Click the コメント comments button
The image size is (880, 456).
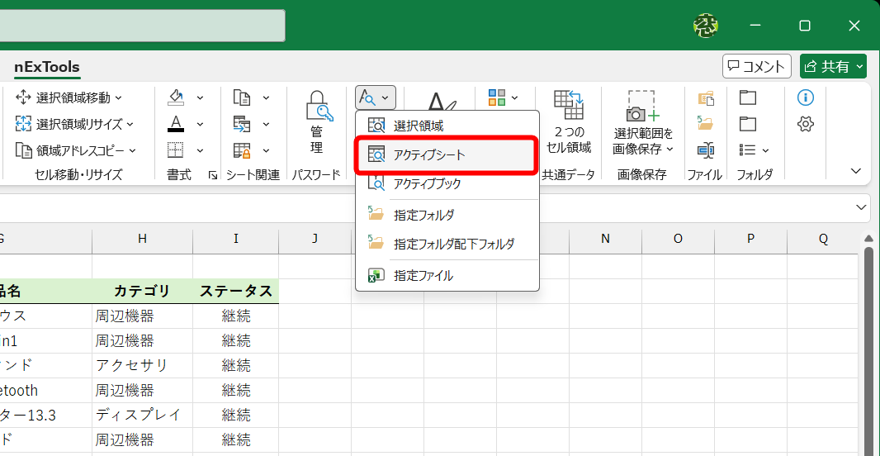pyautogui.click(x=756, y=66)
